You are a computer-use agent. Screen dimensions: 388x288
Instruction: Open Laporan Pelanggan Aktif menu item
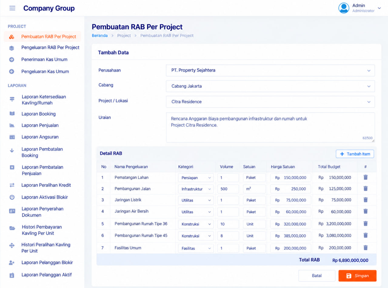tap(47, 275)
